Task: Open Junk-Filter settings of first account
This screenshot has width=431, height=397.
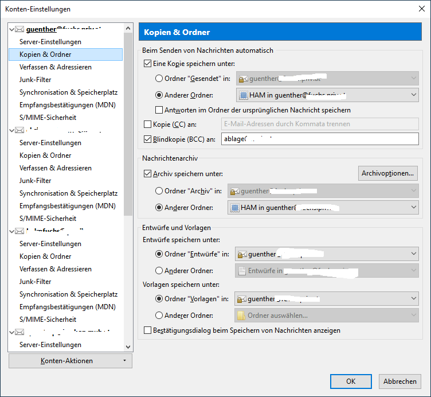Action: 35,80
